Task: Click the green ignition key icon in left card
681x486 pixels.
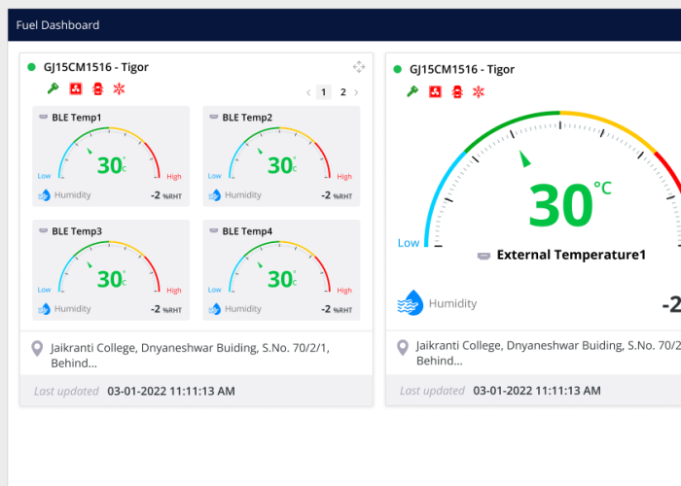Action: click(x=53, y=89)
